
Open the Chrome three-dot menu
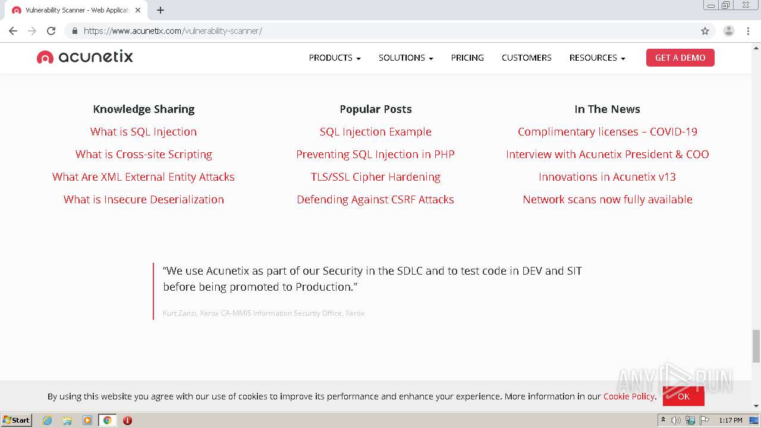[x=748, y=31]
